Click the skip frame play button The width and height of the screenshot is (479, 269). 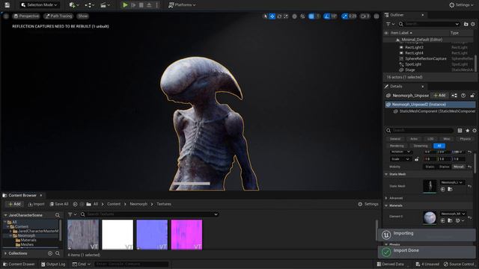pos(133,5)
